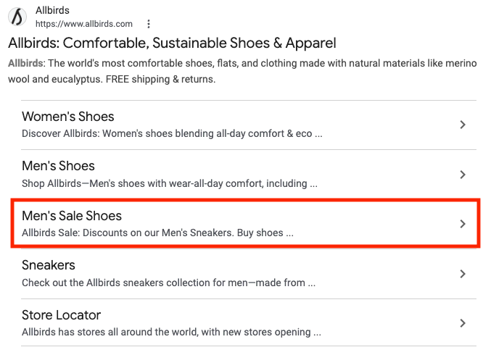
Task: Open the Men's Shoes sitelink title
Action: tap(58, 166)
